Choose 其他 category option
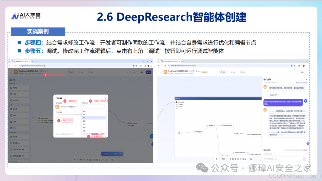 click(94, 131)
